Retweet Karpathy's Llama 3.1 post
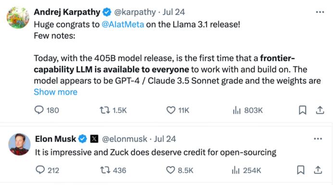Viewport: 333px width, 185px height. 105,110
